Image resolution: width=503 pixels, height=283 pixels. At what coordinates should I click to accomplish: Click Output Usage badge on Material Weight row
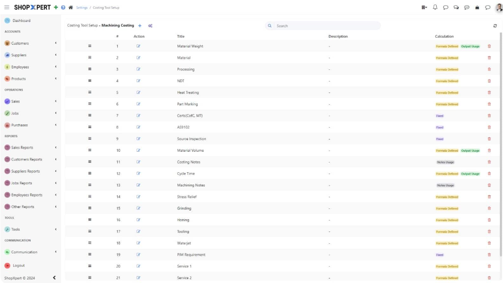(x=470, y=46)
